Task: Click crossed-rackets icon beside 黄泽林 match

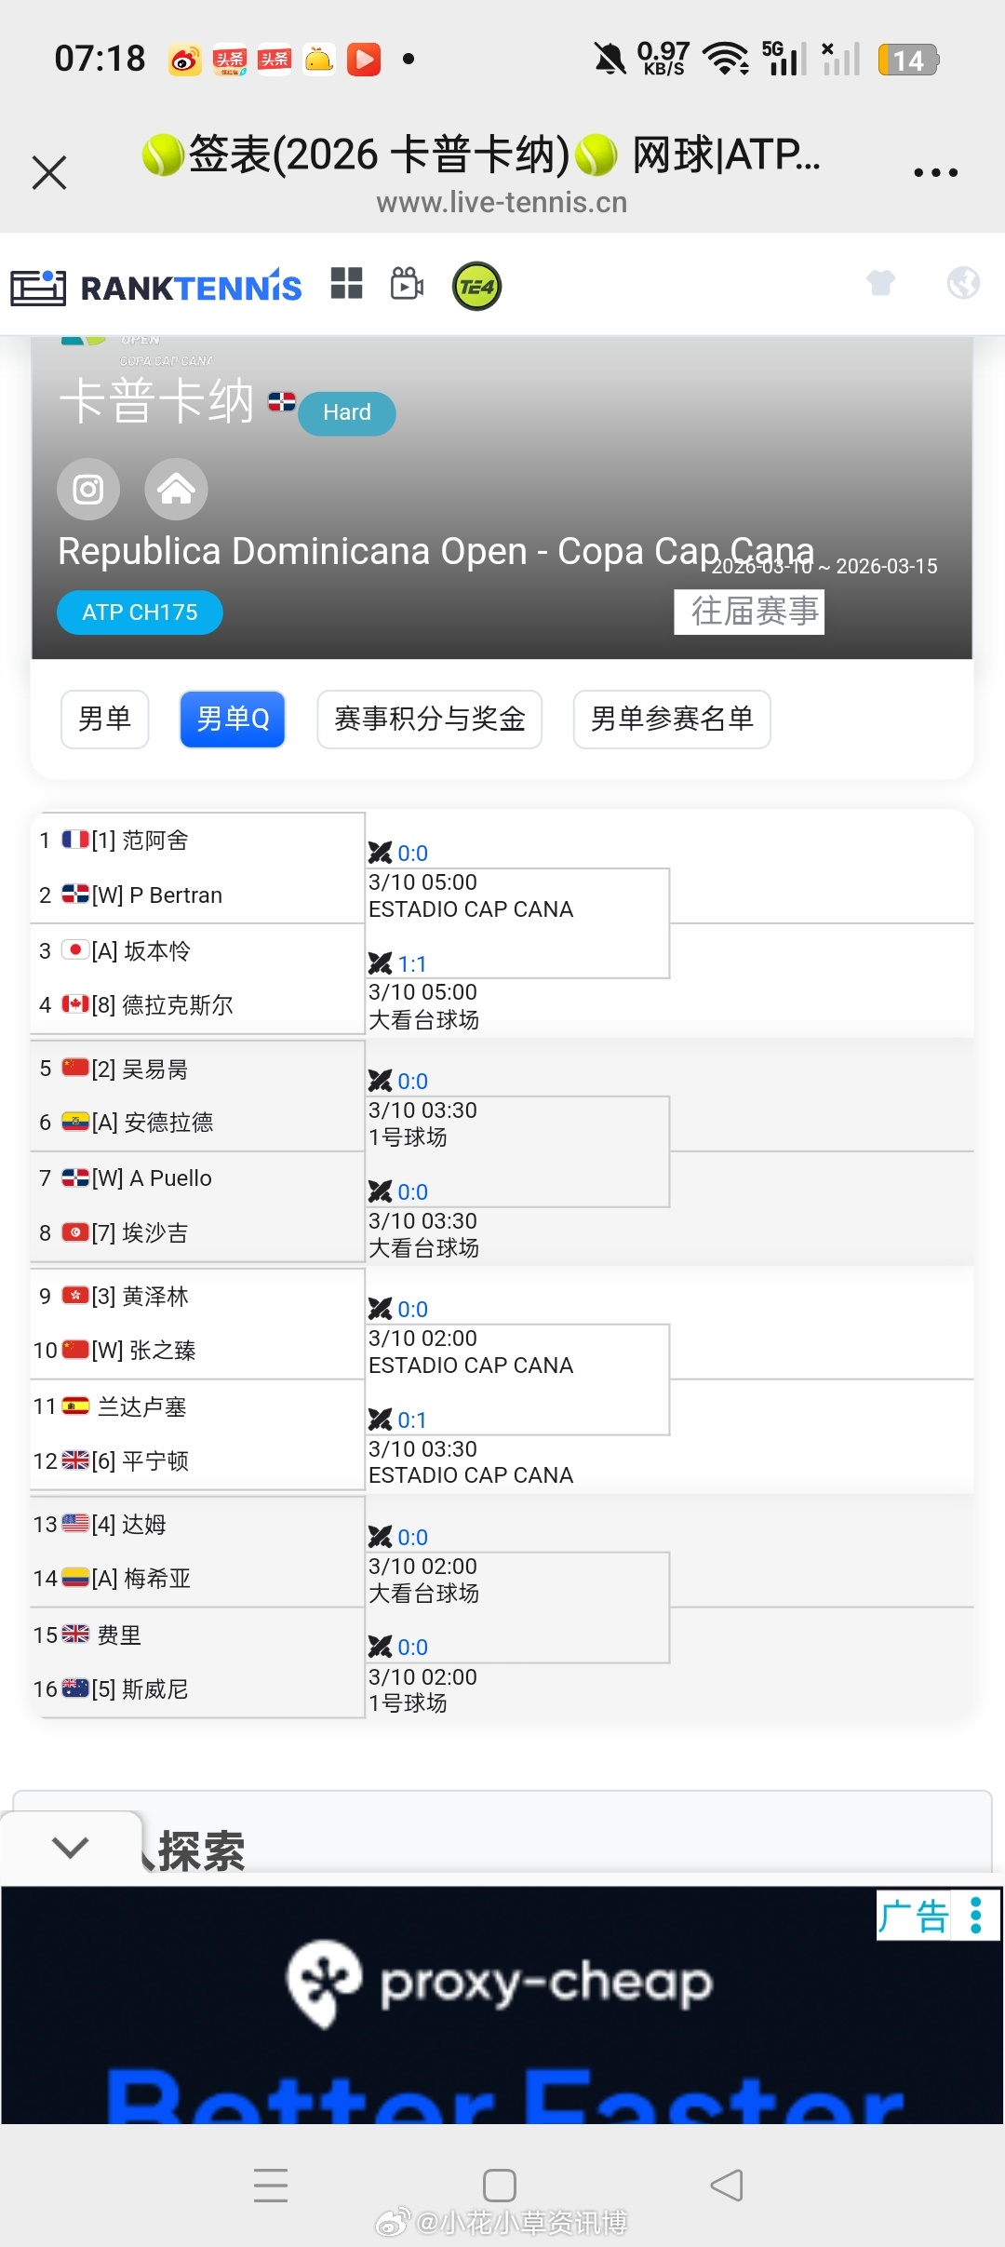Action: (x=382, y=1309)
